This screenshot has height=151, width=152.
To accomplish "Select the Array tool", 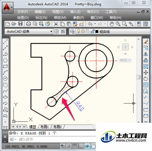I will [x=146, y=66].
